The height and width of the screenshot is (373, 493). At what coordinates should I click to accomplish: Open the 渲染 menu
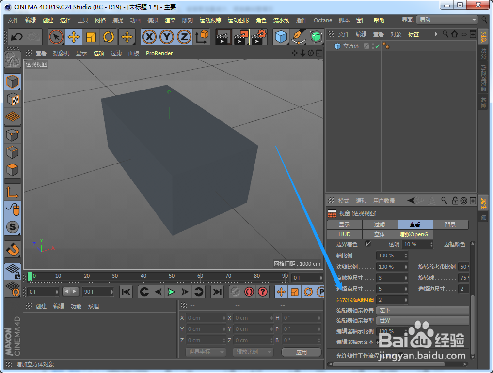[x=170, y=20]
